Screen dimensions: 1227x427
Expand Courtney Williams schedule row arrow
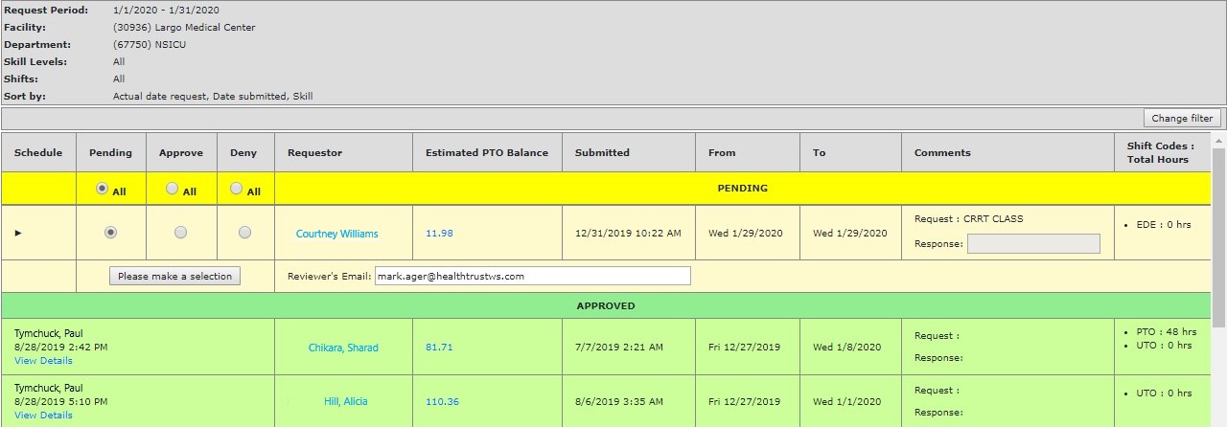pyautogui.click(x=18, y=233)
